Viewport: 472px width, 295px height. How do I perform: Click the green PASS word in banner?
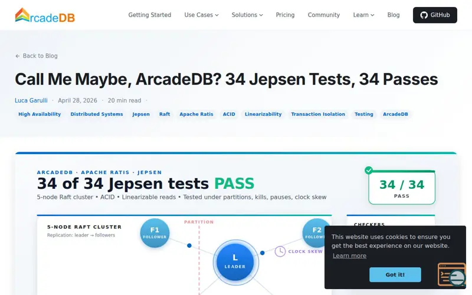pyautogui.click(x=234, y=183)
